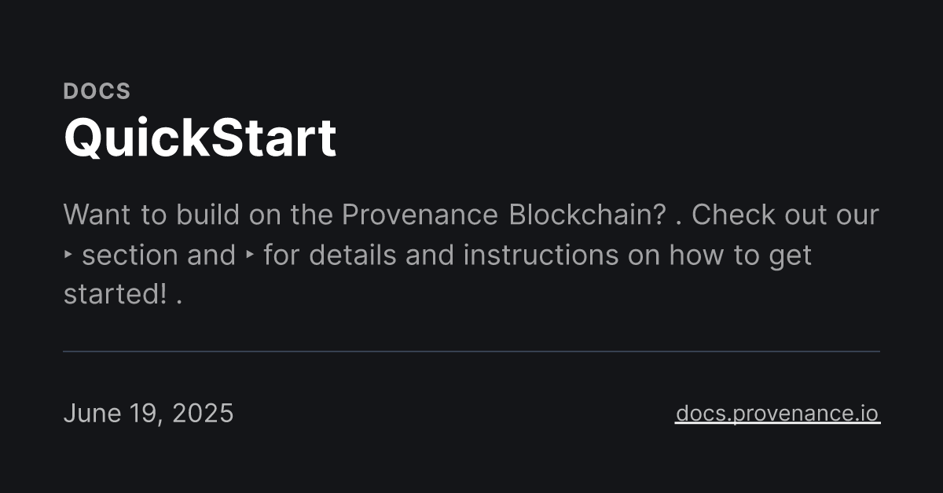Click the "Check out our" text
The height and width of the screenshot is (493, 943).
point(785,215)
